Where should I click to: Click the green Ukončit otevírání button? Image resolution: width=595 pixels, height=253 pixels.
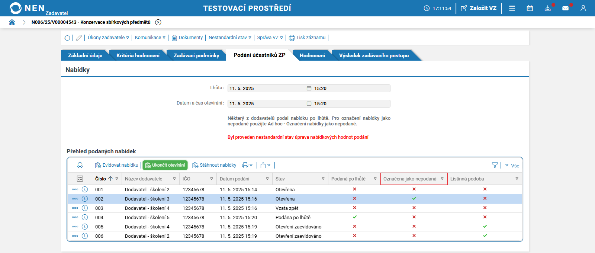pos(165,165)
